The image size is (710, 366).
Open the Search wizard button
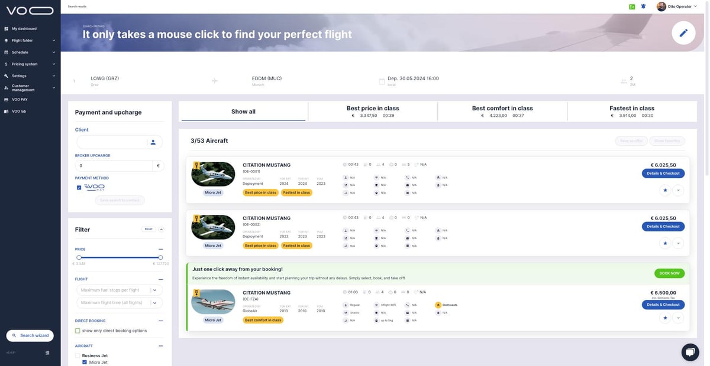pyautogui.click(x=30, y=335)
